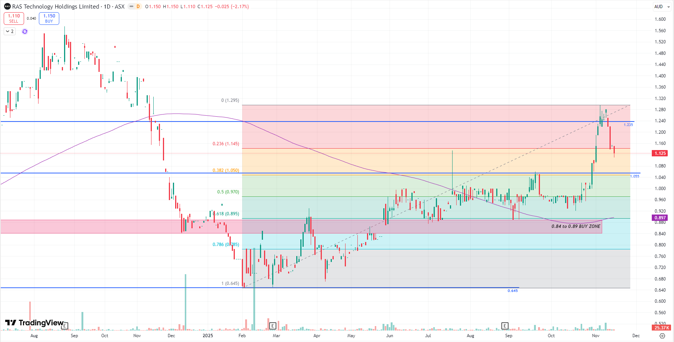Select the volume label 25.37K on price axis

coord(661,328)
